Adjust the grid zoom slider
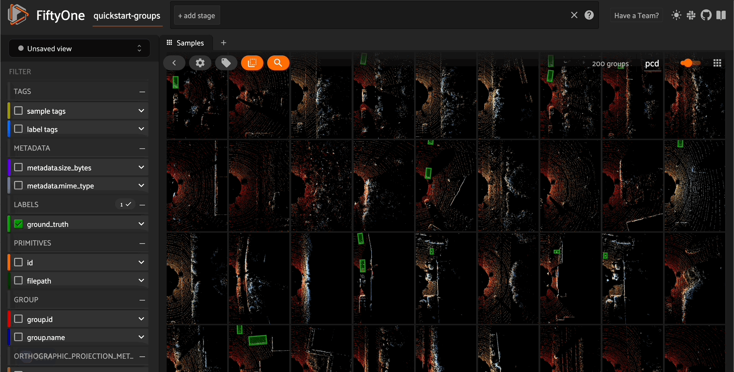Image resolution: width=734 pixels, height=372 pixels. click(690, 63)
